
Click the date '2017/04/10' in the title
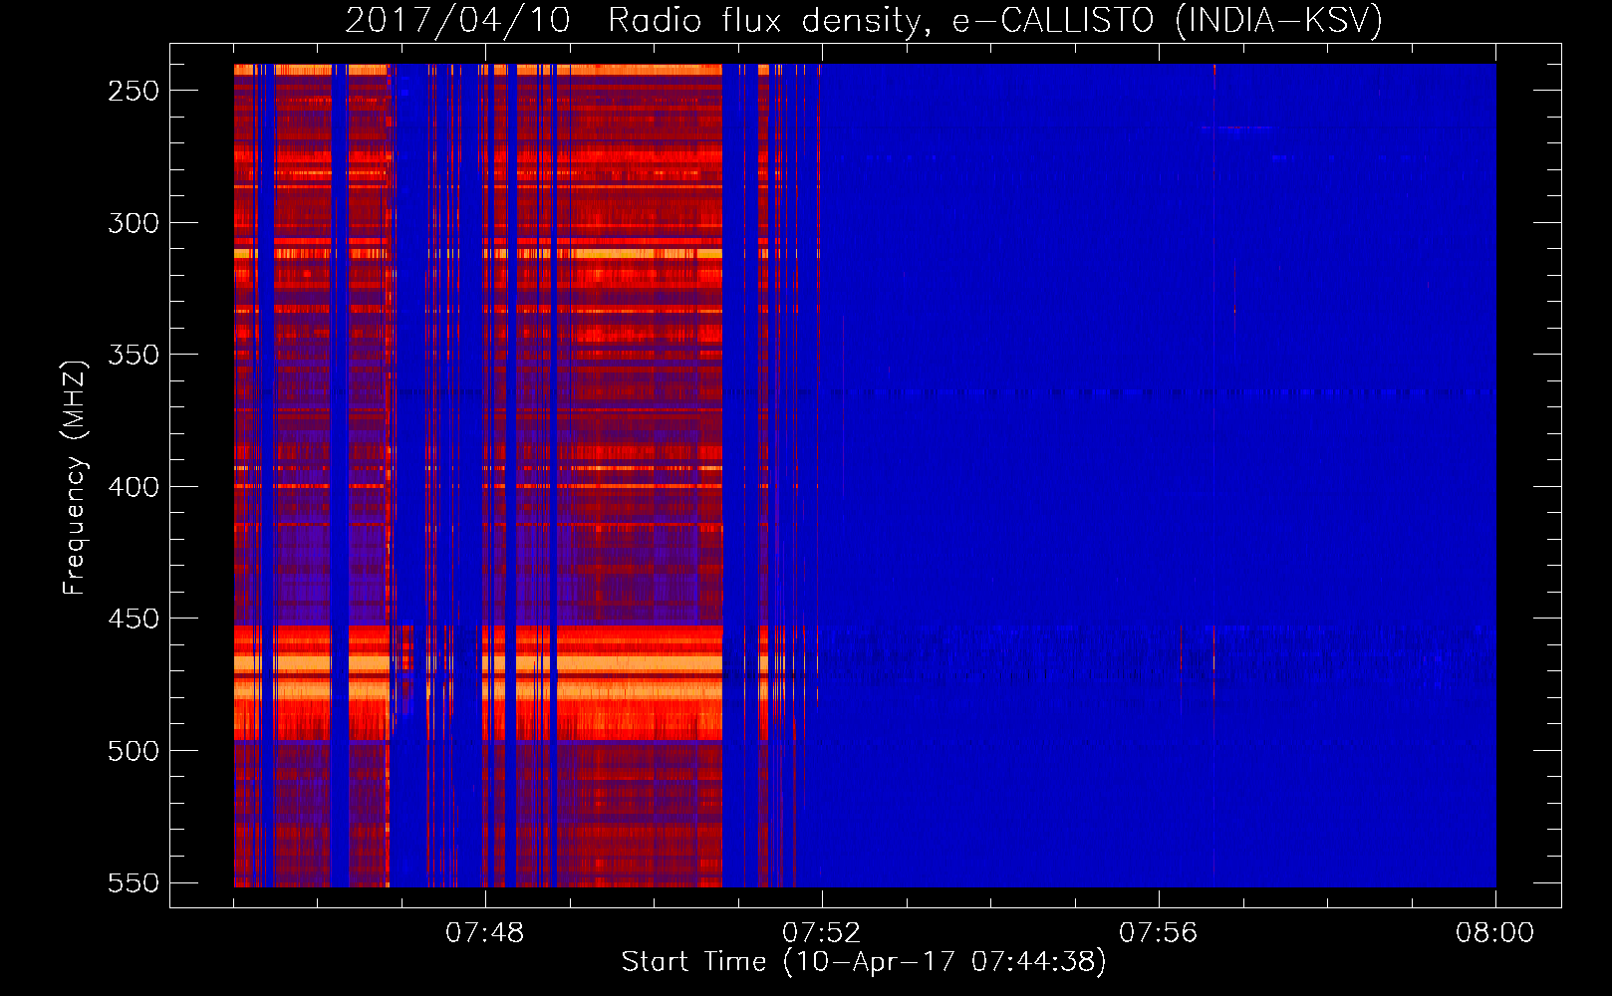coord(458,20)
